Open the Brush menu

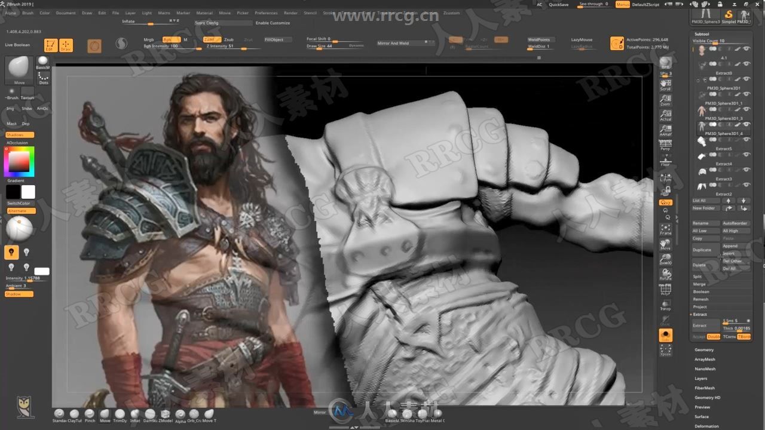click(27, 13)
